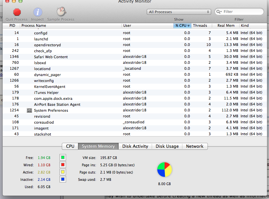This screenshot has width=269, height=199.
Task: Click the Used 6.05 GB value
Action: coord(44,187)
